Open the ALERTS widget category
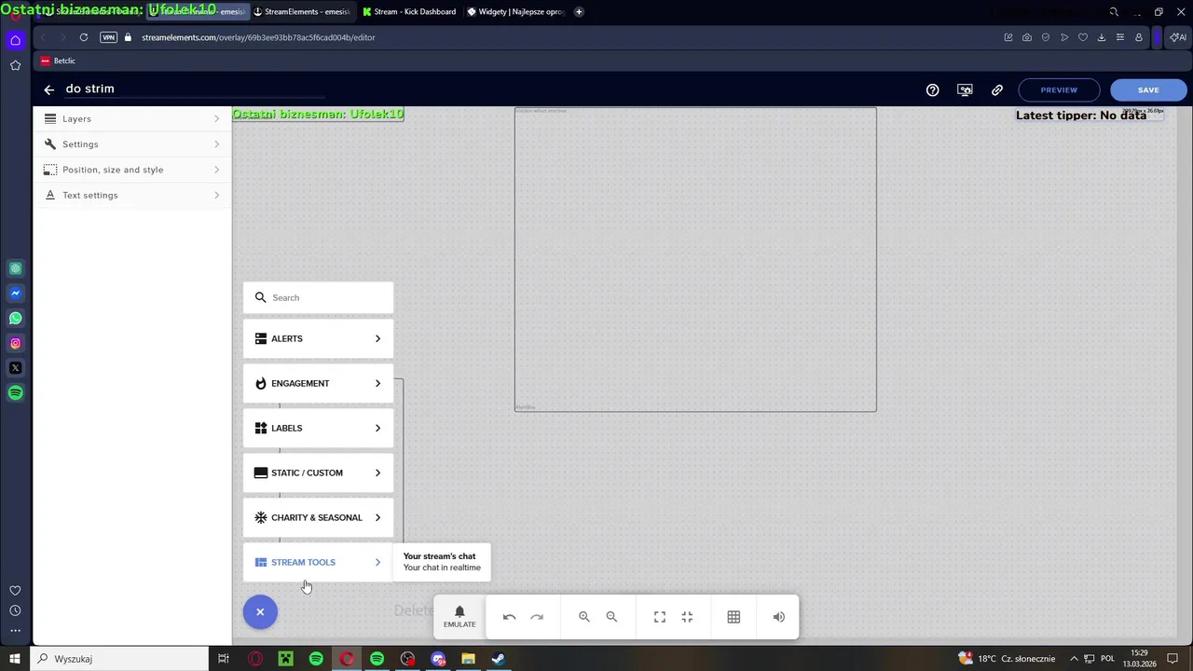This screenshot has height=671, width=1193. coord(318,338)
